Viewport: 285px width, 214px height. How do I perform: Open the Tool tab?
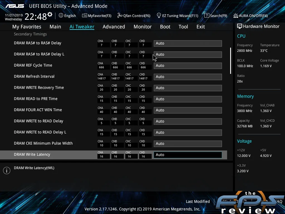click(183, 27)
